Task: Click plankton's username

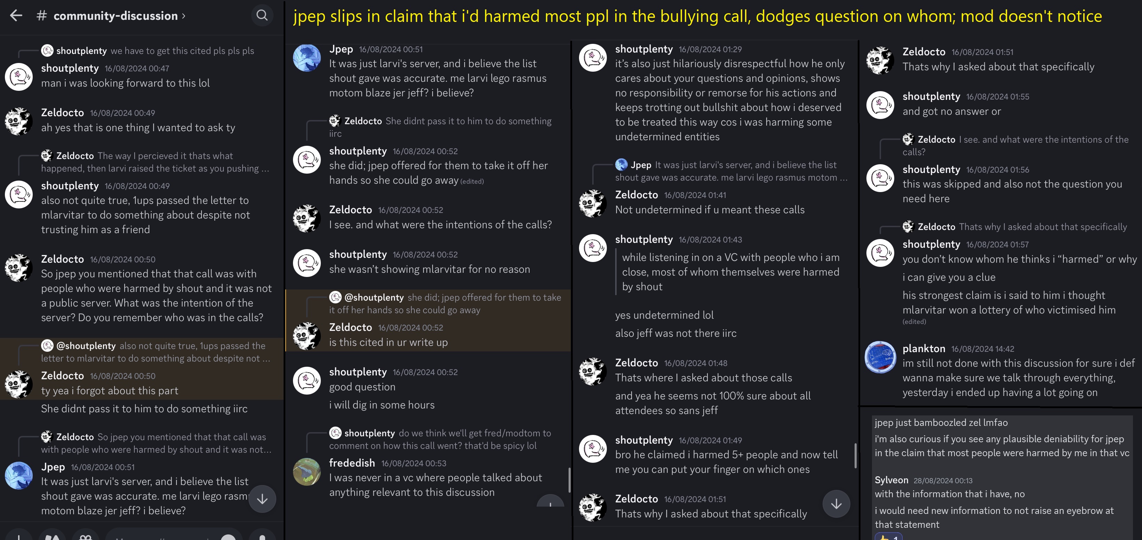Action: (x=923, y=349)
